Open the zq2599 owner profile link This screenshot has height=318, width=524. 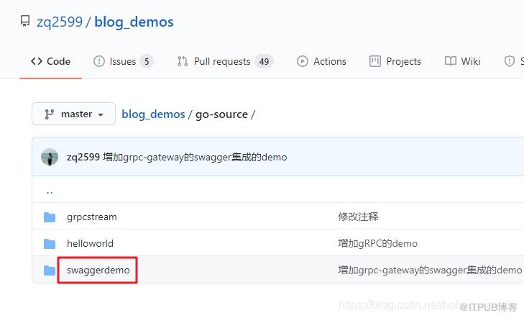(60, 22)
